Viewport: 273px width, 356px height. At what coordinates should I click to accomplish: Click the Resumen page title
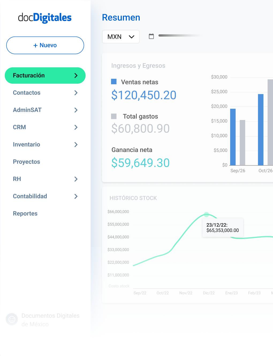coord(121,17)
